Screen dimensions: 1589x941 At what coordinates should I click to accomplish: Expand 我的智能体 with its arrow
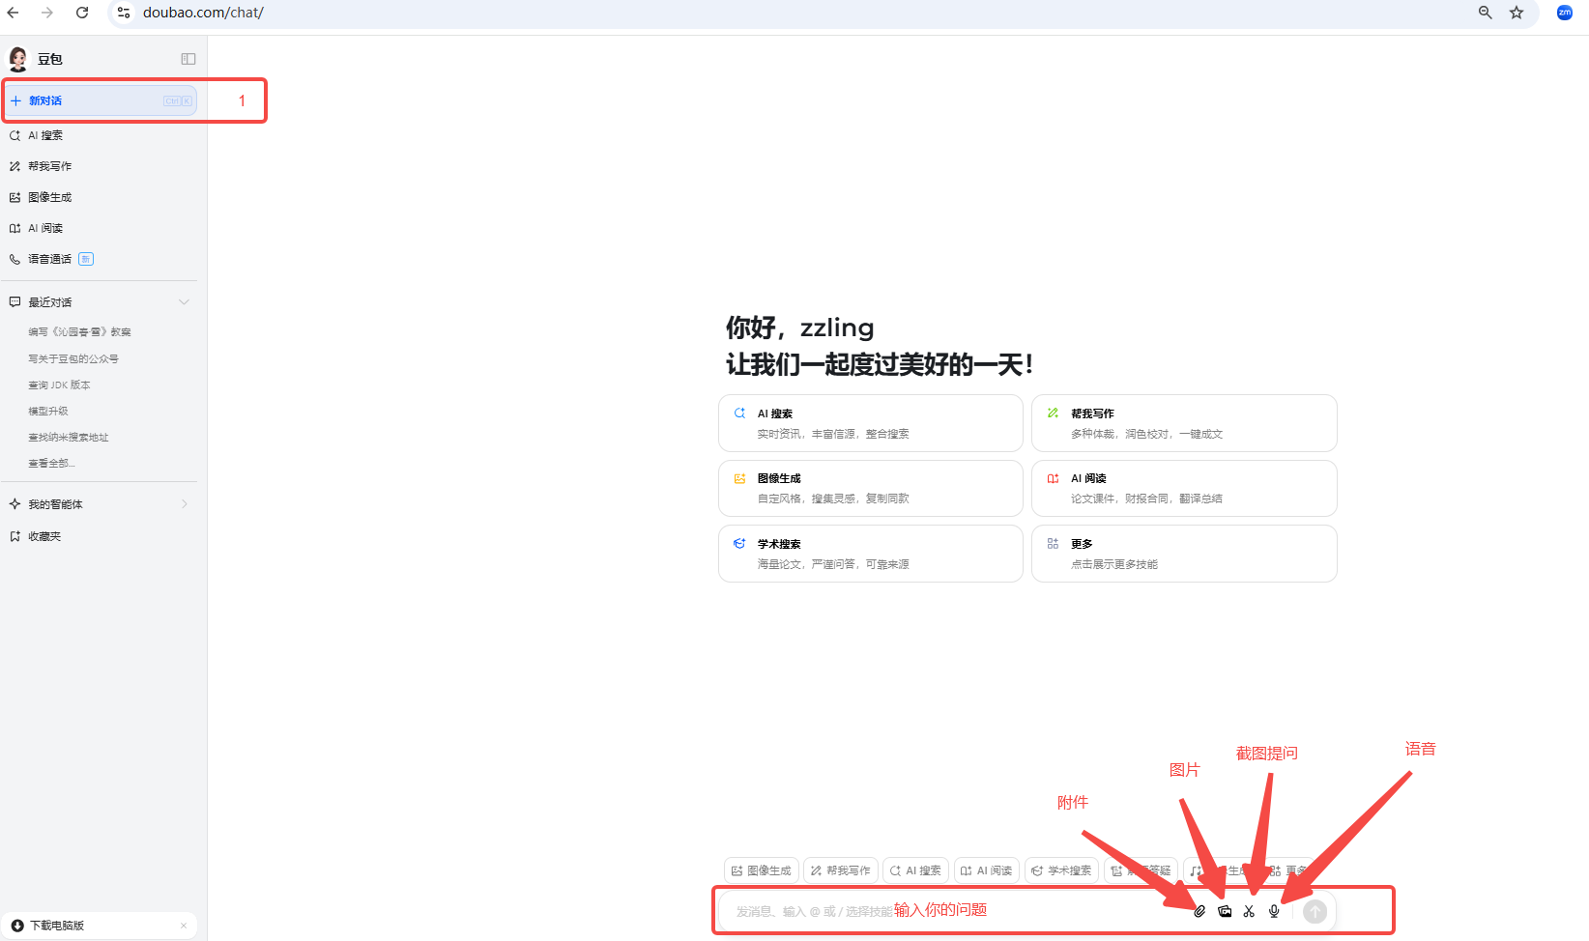(x=184, y=504)
